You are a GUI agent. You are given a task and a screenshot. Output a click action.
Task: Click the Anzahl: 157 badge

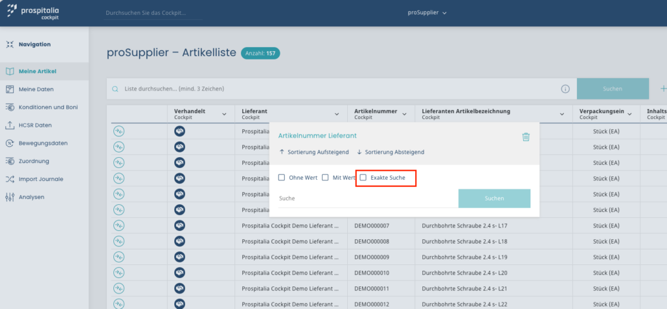pos(260,54)
